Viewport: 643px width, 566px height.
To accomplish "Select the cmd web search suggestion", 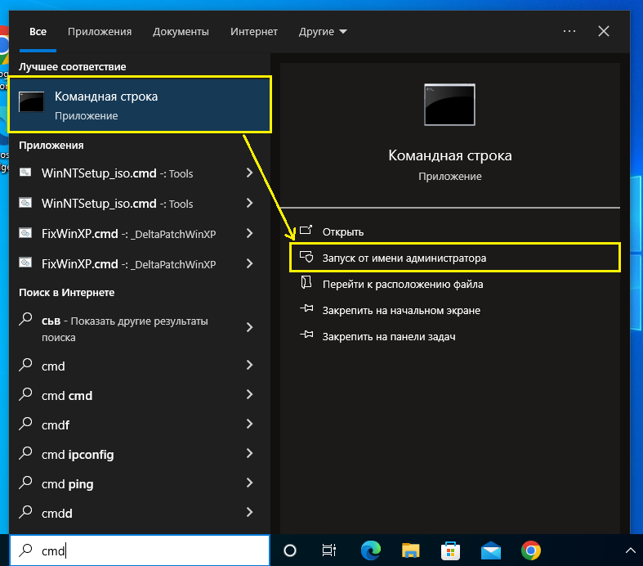I will coord(53,366).
